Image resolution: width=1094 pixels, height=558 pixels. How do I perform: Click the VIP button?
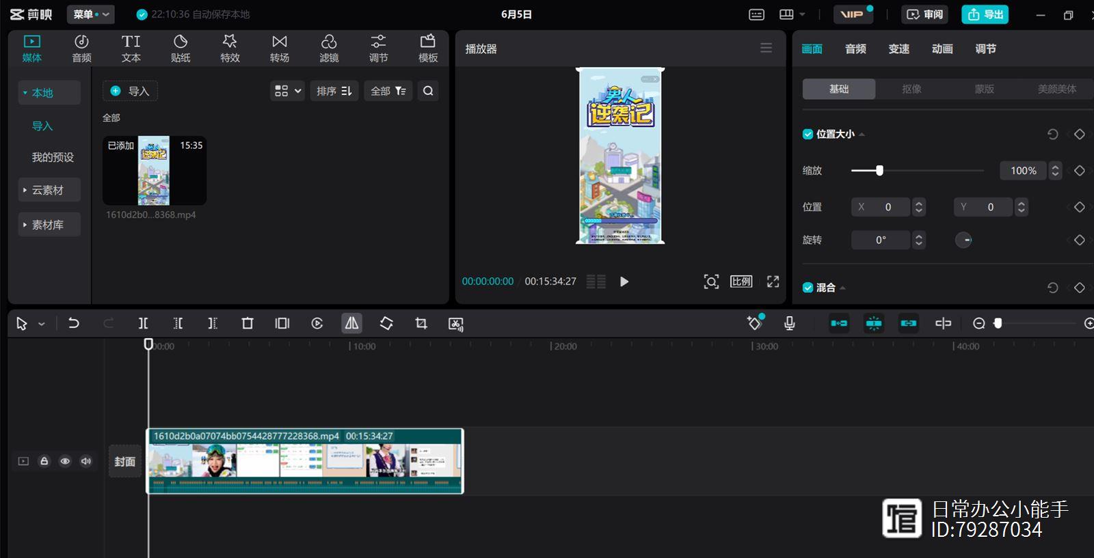click(x=853, y=14)
